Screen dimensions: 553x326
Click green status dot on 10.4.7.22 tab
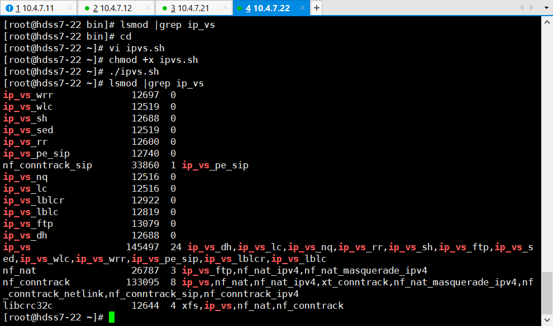240,8
